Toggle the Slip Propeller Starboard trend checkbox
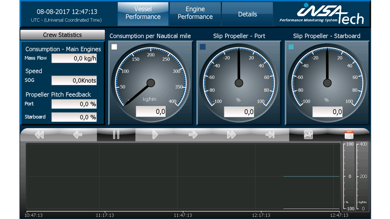 [x=291, y=47]
